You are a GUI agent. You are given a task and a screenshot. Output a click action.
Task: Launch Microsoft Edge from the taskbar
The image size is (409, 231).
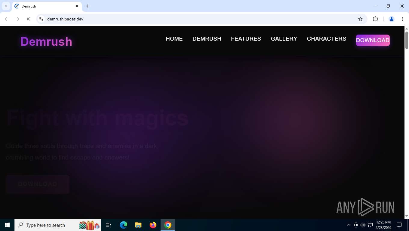[x=124, y=225]
